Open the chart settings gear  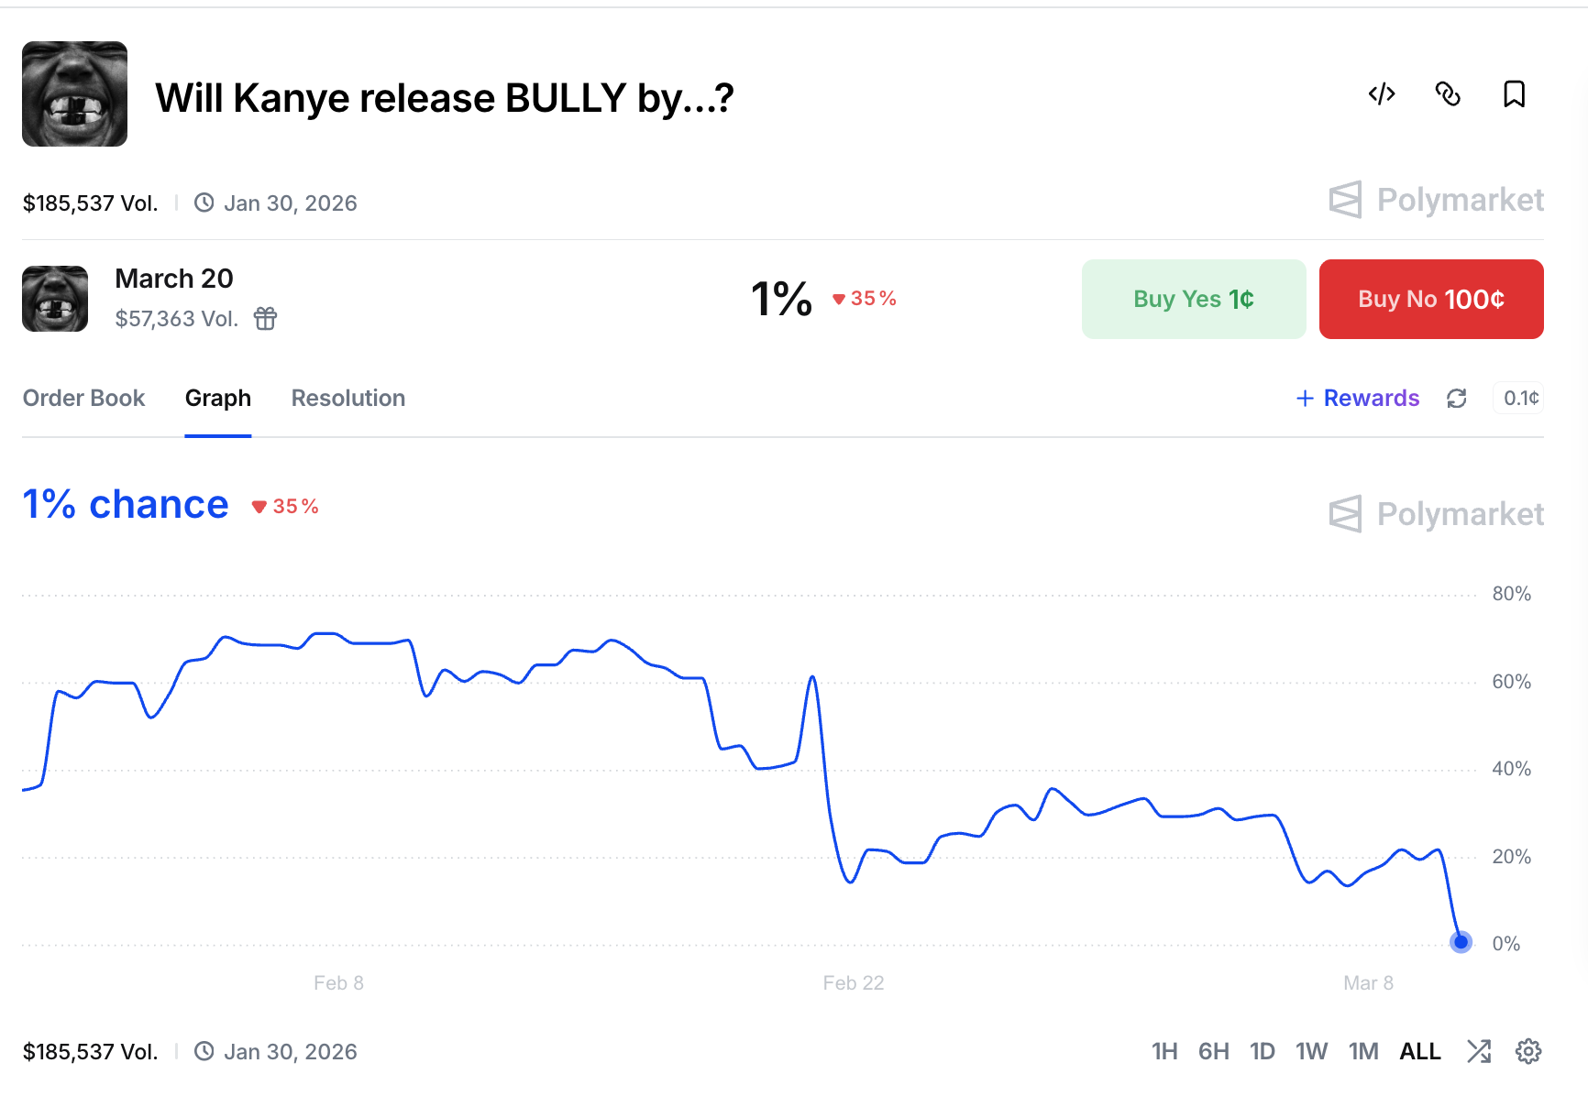(1528, 1051)
